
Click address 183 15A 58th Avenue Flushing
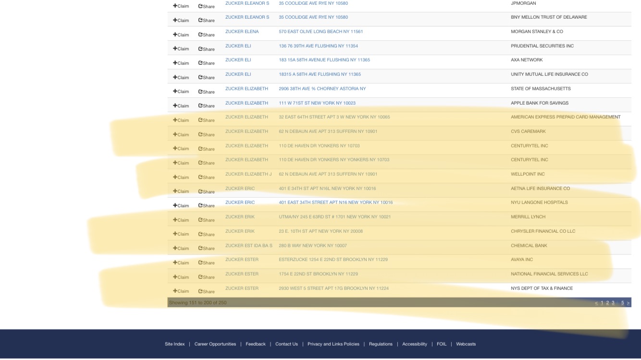(324, 60)
